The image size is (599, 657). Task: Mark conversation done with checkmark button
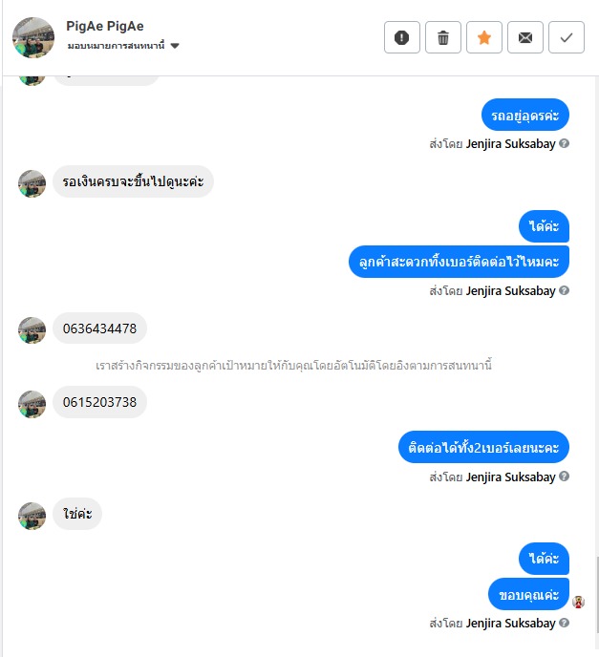click(x=566, y=37)
